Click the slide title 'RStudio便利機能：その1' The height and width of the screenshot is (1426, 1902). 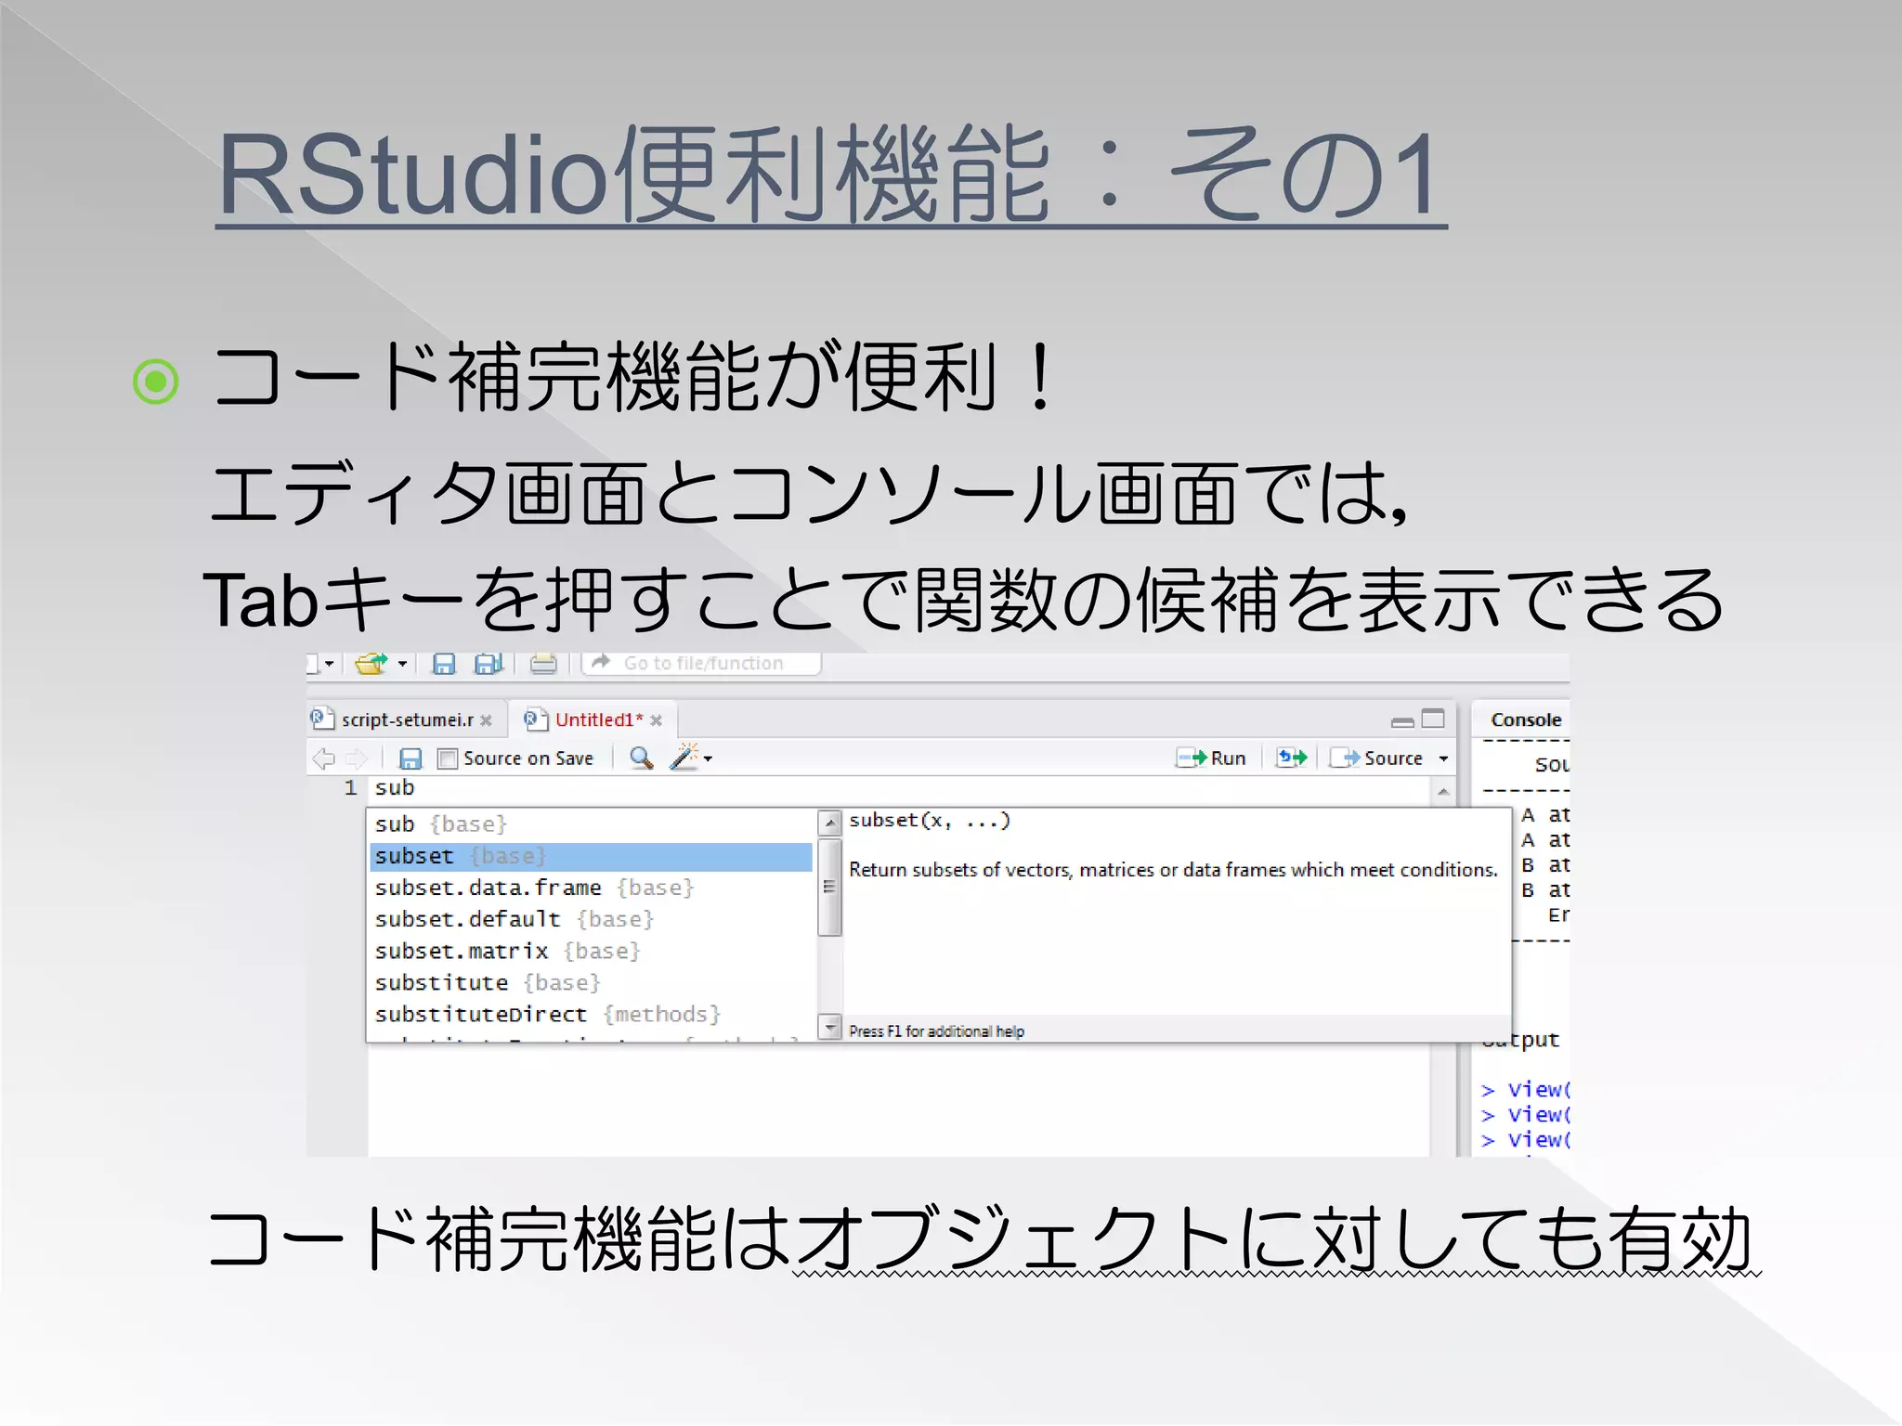pos(831,175)
